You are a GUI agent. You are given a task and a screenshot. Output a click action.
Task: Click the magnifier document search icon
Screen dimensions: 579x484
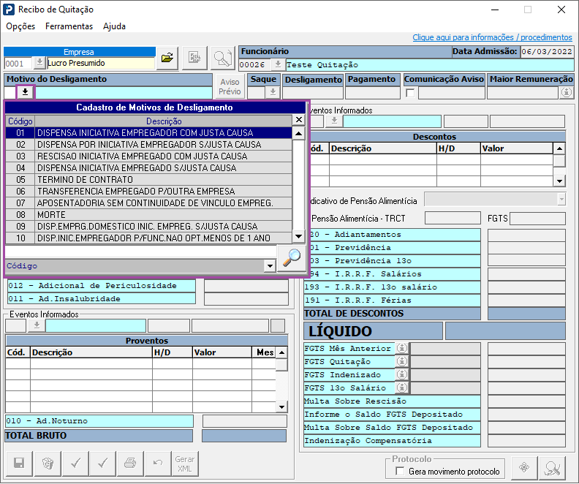point(223,58)
